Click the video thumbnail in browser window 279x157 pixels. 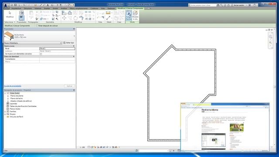pyautogui.click(x=214, y=140)
